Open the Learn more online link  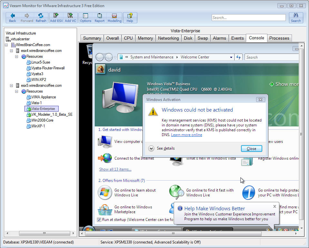tap(187, 135)
